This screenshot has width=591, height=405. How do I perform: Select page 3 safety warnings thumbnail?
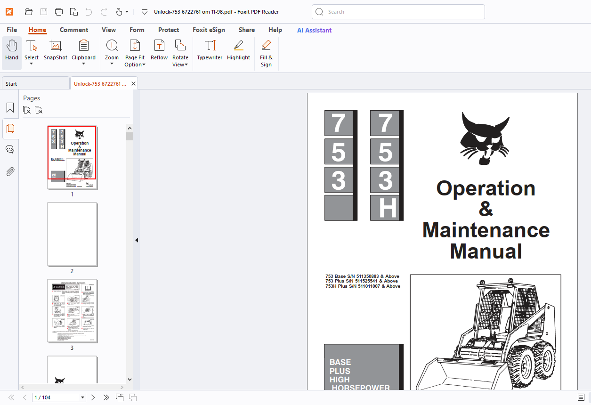pyautogui.click(x=72, y=311)
